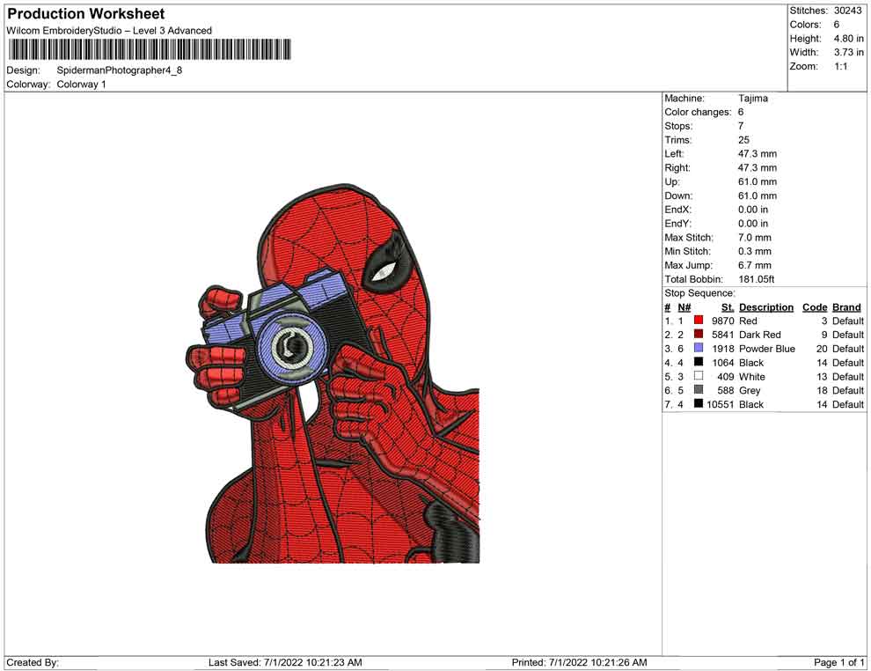The image size is (871, 671).
Task: Click the 'Production Worksheet' heading
Action: coord(86,14)
